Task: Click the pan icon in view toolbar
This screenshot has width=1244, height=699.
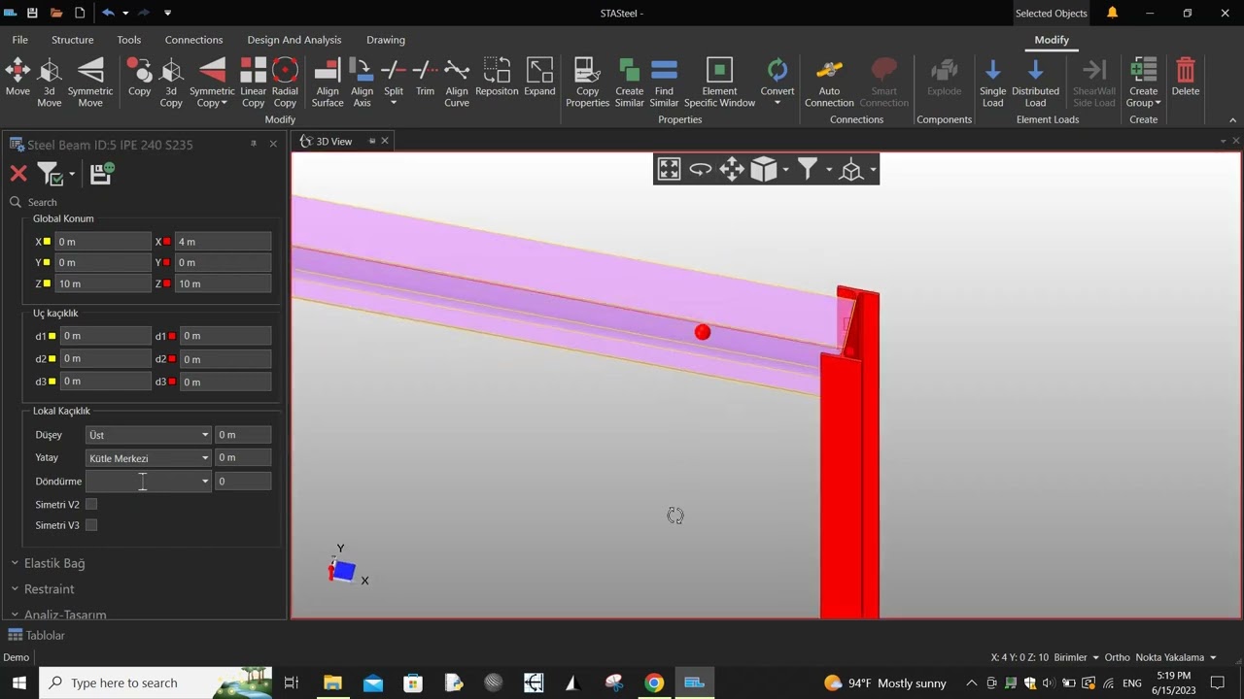Action: [732, 169]
